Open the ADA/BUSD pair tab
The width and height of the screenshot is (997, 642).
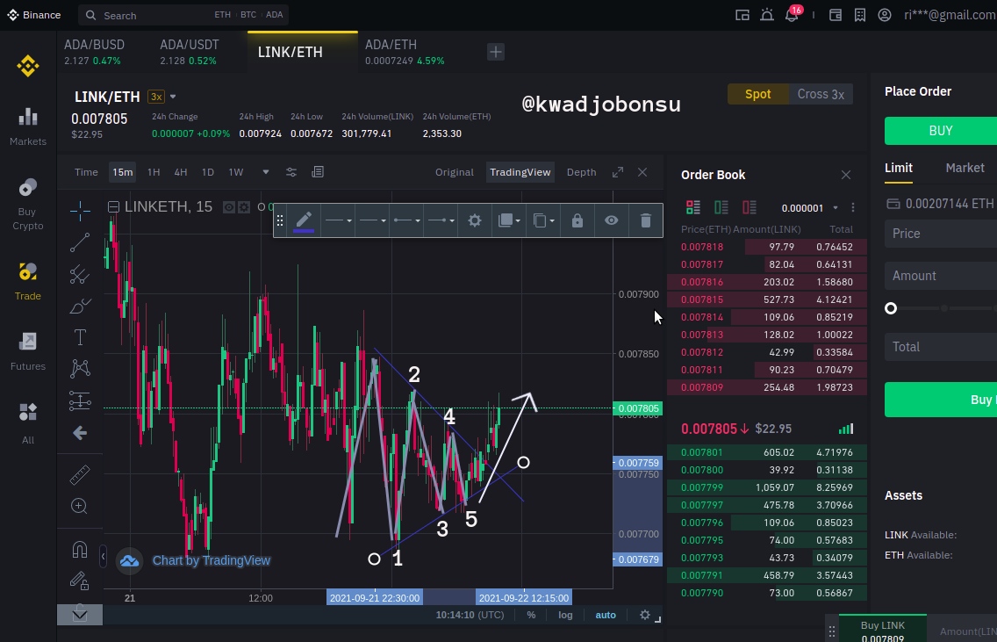point(94,52)
